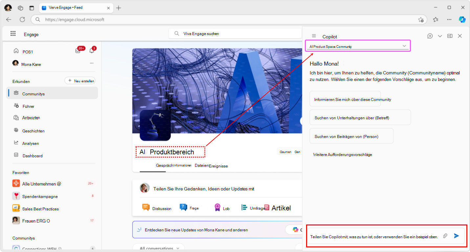Select the Artikel post type
470x252 pixels.
point(278,208)
